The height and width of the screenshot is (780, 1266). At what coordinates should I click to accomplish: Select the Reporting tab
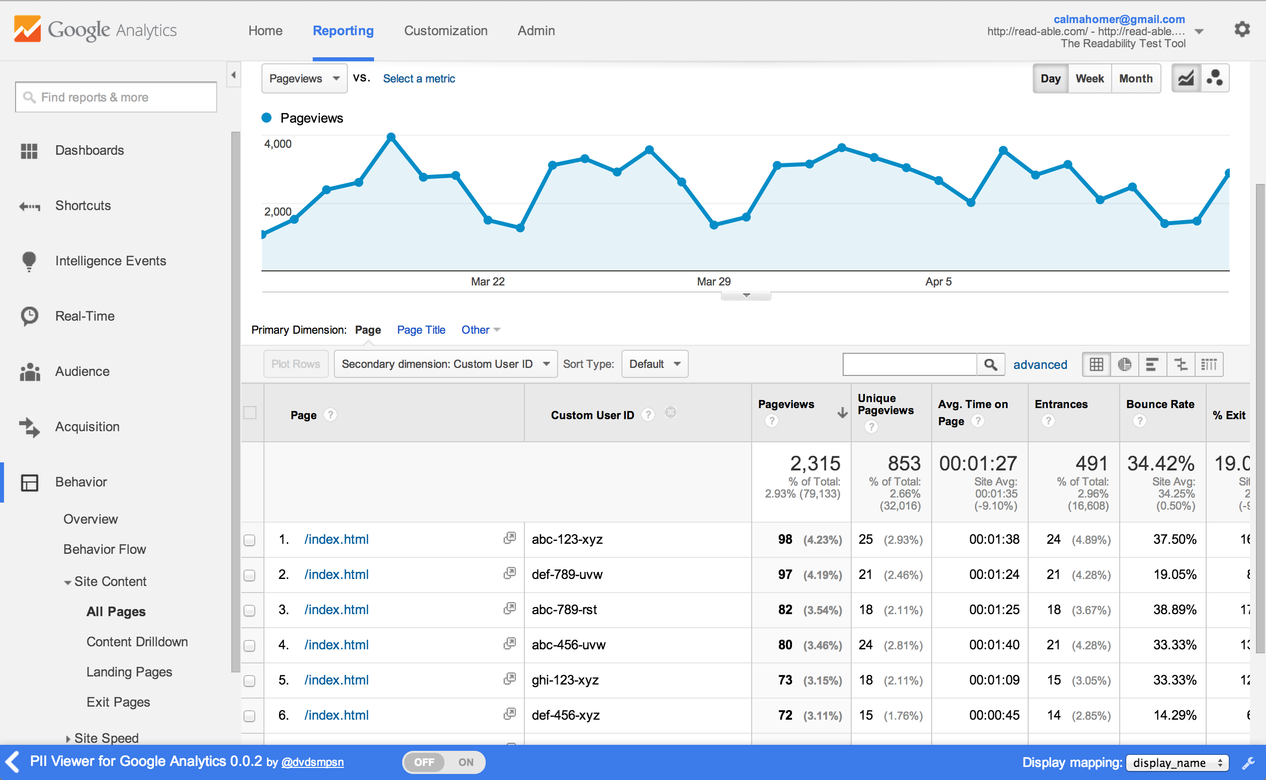point(343,30)
